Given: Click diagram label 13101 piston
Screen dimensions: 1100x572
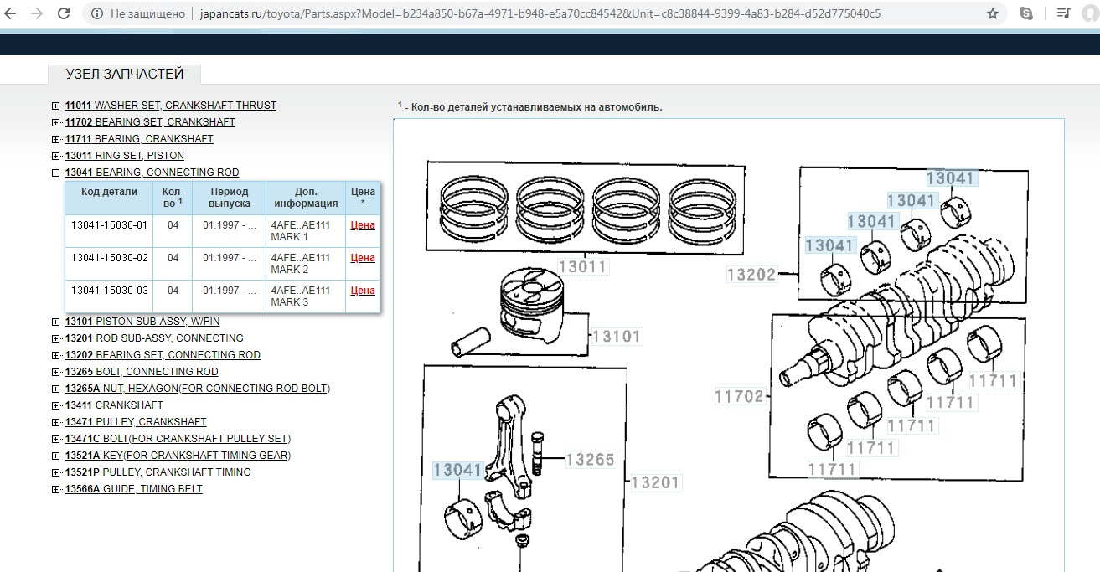Looking at the screenshot, I should (x=616, y=337).
